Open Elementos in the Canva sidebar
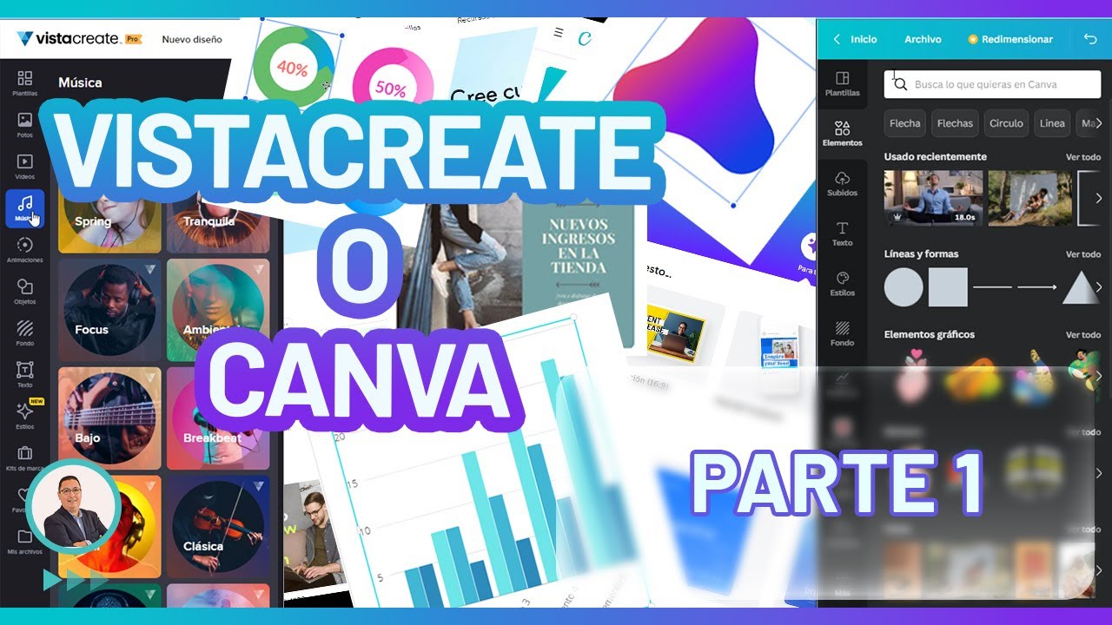This screenshot has height=625, width=1112. (x=842, y=134)
